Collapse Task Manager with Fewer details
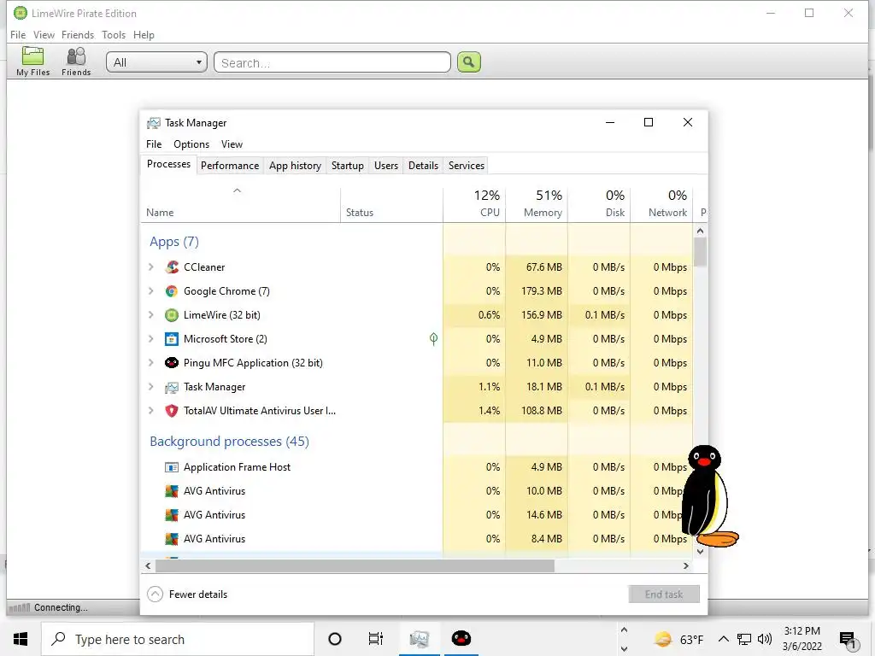Viewport: 875px width, 656px height. pos(187,594)
